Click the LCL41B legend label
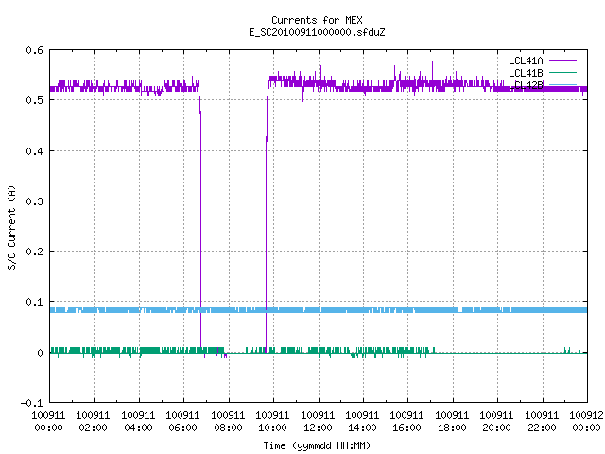605x454 pixels. pos(526,73)
